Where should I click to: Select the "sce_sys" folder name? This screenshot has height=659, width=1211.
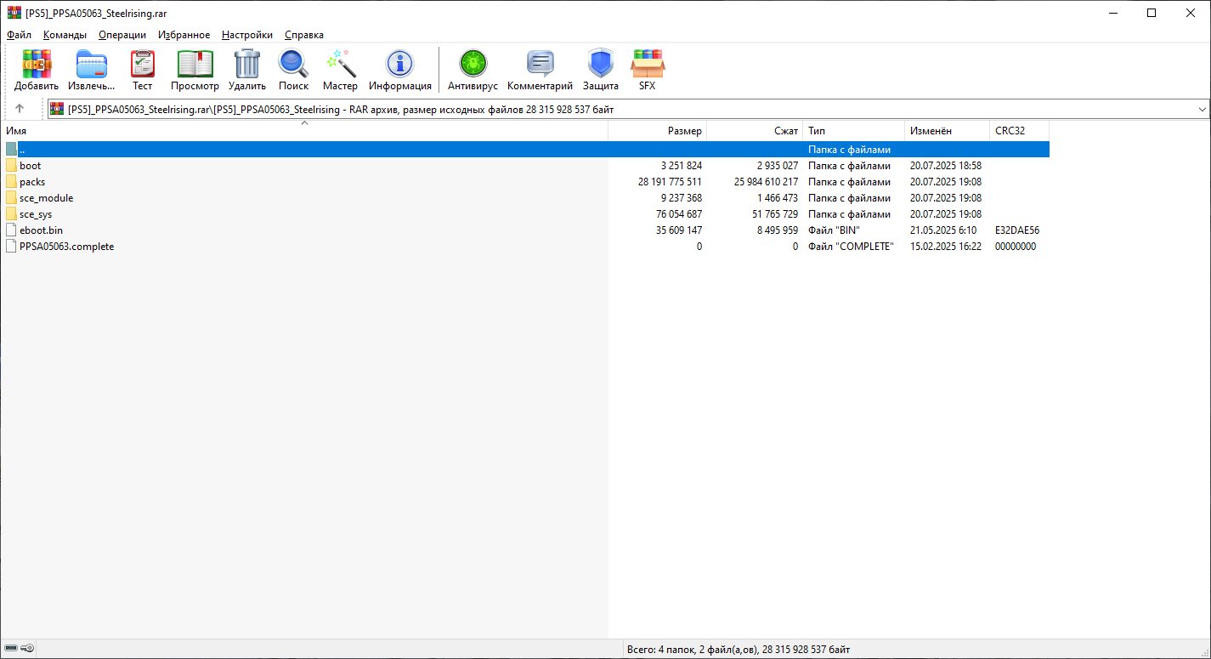point(36,214)
